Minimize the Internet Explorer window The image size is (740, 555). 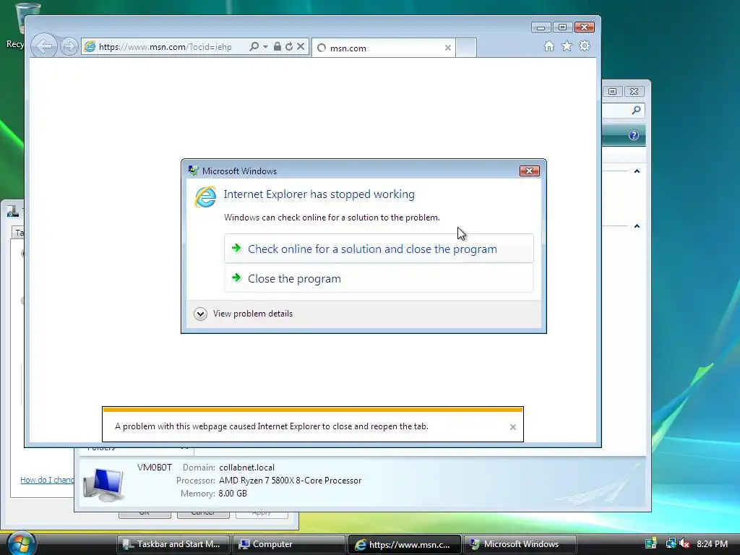point(541,27)
